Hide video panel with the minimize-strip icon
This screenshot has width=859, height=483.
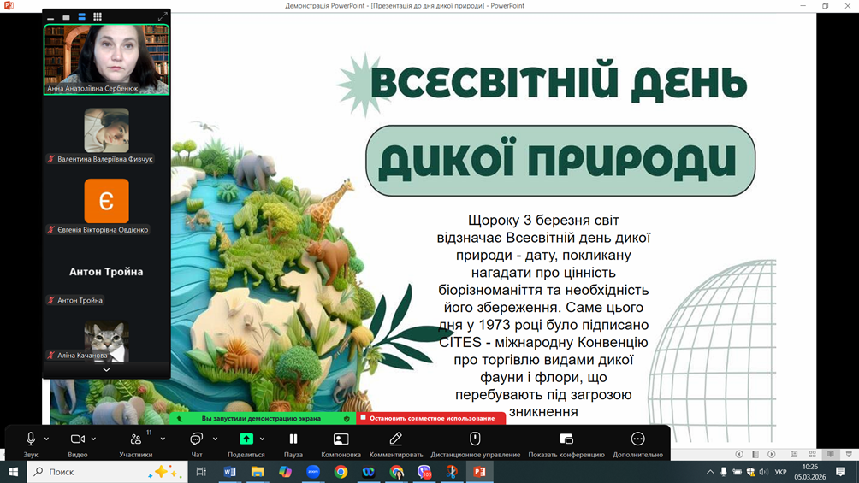click(51, 17)
